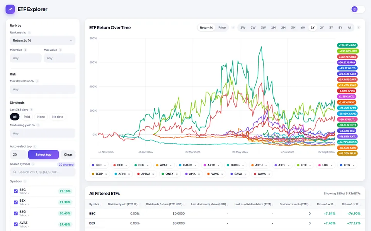
Task: Remove BEC chip from the chart
Action: 105,166
